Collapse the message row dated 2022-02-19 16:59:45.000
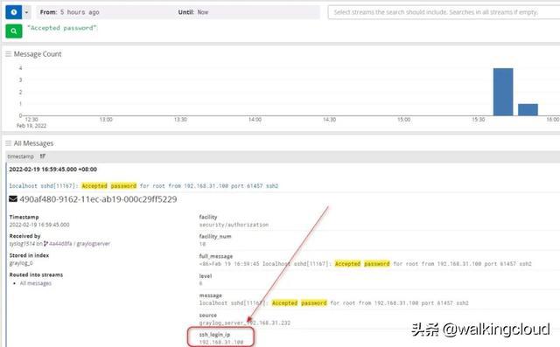This screenshot has width=560, height=347. [52, 169]
